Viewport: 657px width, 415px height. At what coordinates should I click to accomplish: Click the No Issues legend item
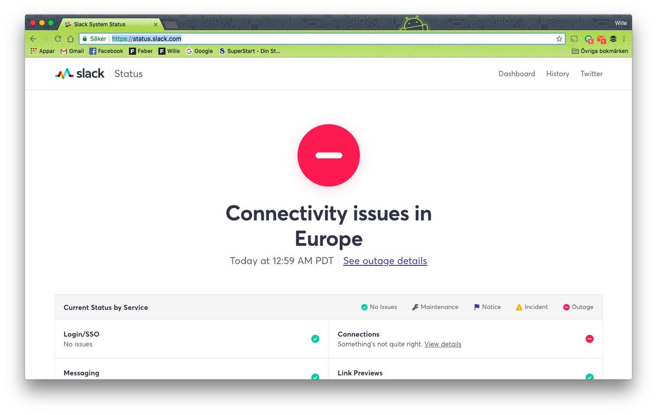379,307
